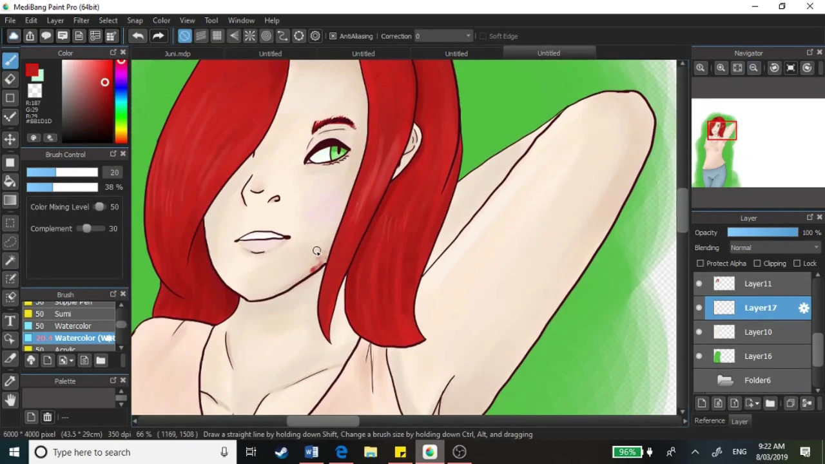This screenshot has width=825, height=464.
Task: Enable the radial snap guide
Action: pos(250,36)
